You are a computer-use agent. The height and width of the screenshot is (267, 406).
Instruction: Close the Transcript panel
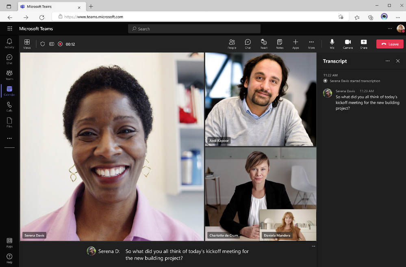(x=398, y=61)
